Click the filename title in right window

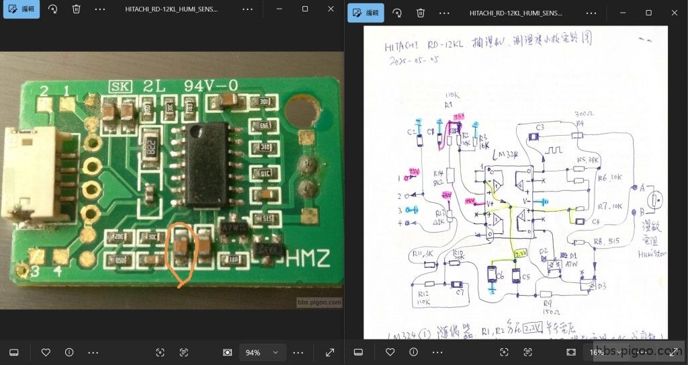[x=515, y=13]
